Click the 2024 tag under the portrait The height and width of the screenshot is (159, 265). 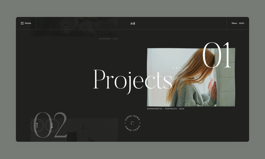tap(182, 109)
